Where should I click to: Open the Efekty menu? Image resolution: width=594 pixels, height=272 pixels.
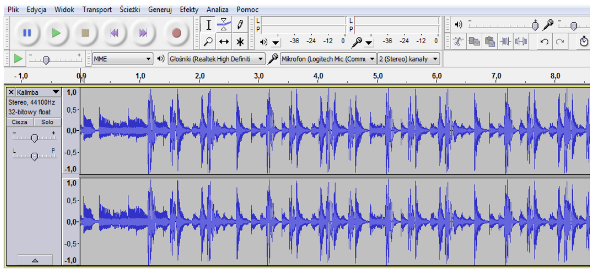(189, 9)
